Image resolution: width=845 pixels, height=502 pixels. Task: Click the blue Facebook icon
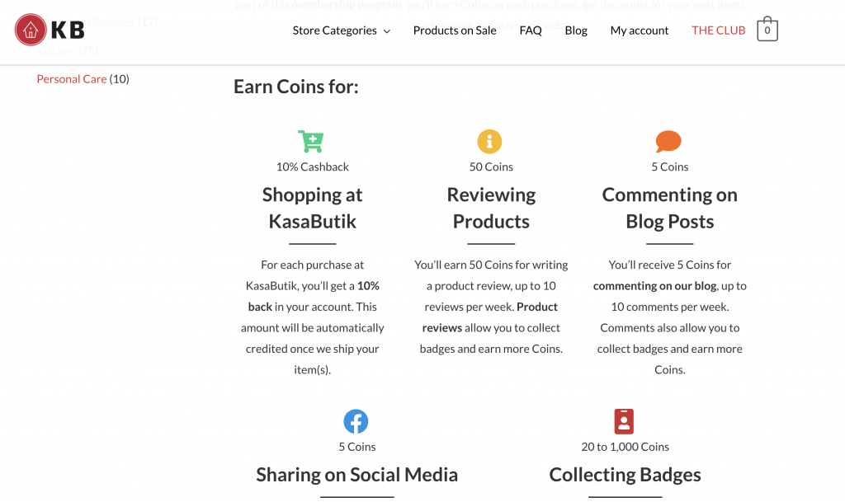(x=356, y=421)
